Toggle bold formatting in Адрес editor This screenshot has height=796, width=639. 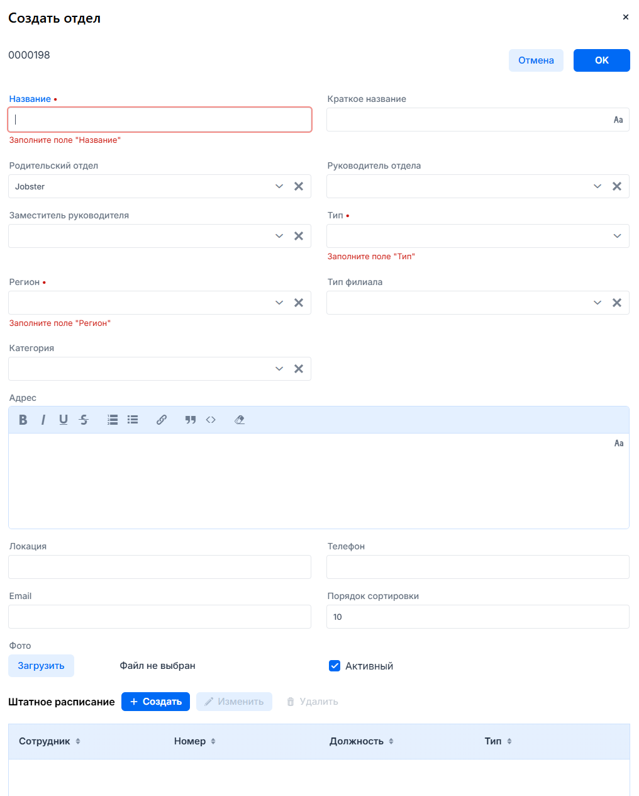click(x=23, y=420)
